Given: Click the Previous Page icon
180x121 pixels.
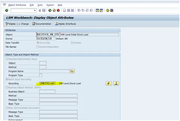Looking at the screenshot, I should coord(83,10).
